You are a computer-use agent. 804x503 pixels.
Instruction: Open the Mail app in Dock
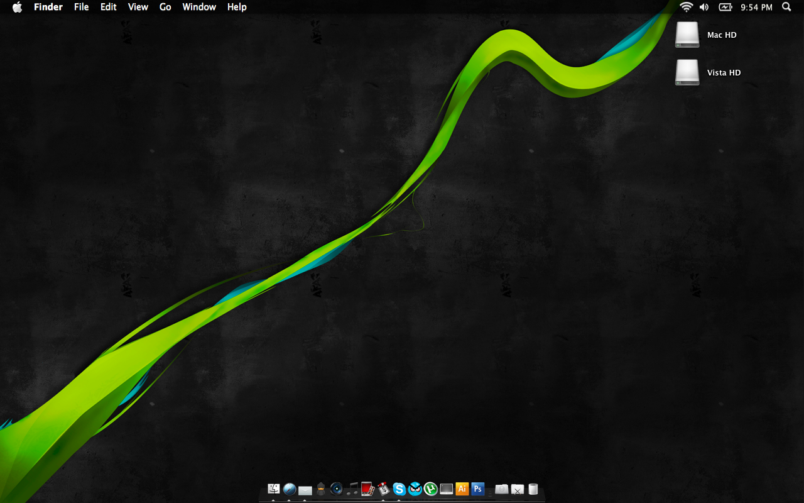[x=305, y=490]
